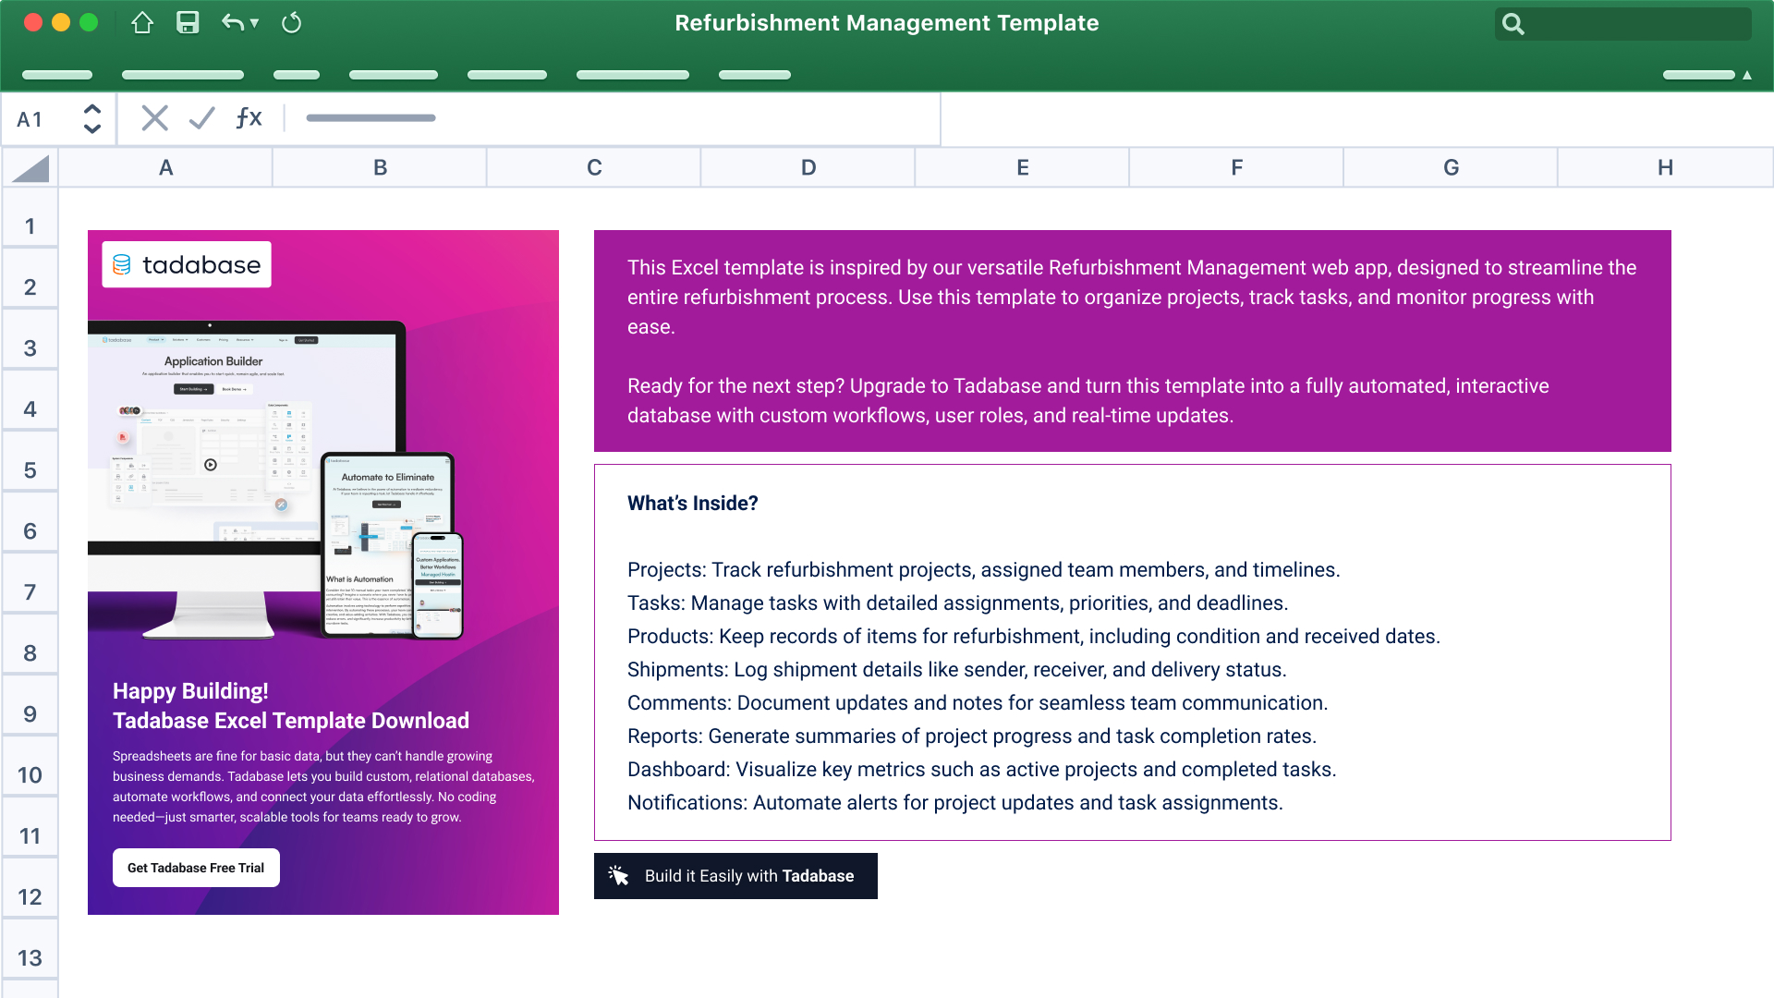
Task: Select column E header
Action: pos(1023,168)
